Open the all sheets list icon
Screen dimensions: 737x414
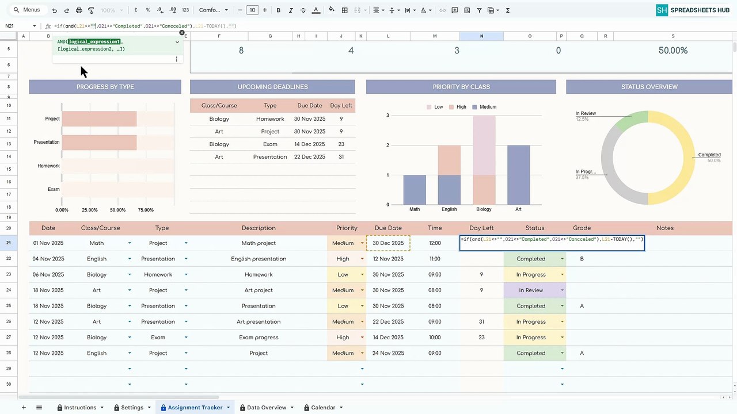39,407
